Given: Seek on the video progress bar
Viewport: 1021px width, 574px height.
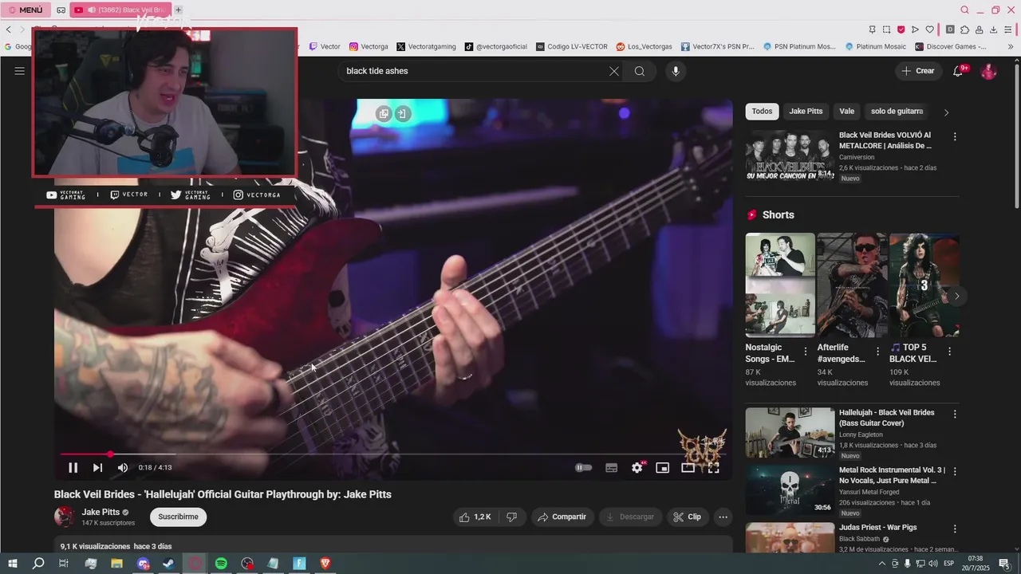Looking at the screenshot, I should point(393,454).
